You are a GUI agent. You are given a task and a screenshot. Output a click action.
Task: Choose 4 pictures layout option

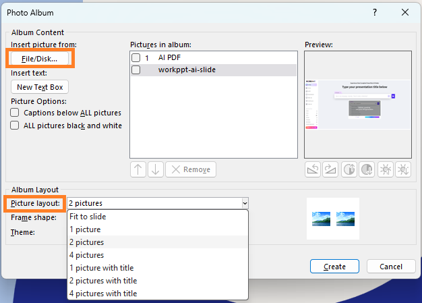point(158,255)
